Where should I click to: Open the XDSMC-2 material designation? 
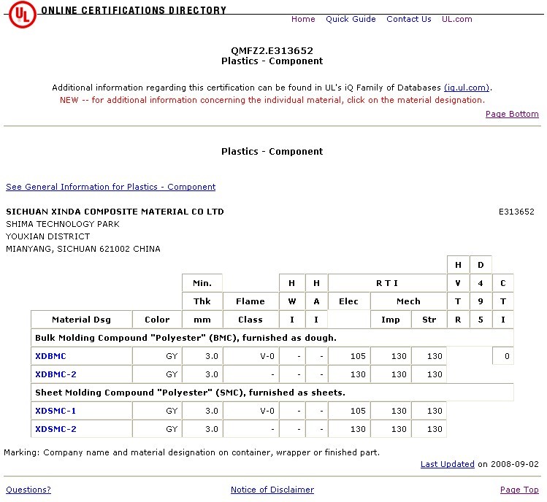(x=56, y=429)
